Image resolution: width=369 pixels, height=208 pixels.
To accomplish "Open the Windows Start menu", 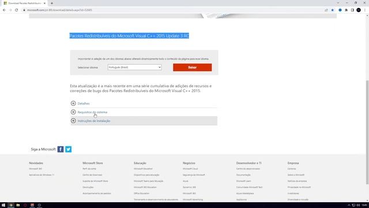I will 3,205.
